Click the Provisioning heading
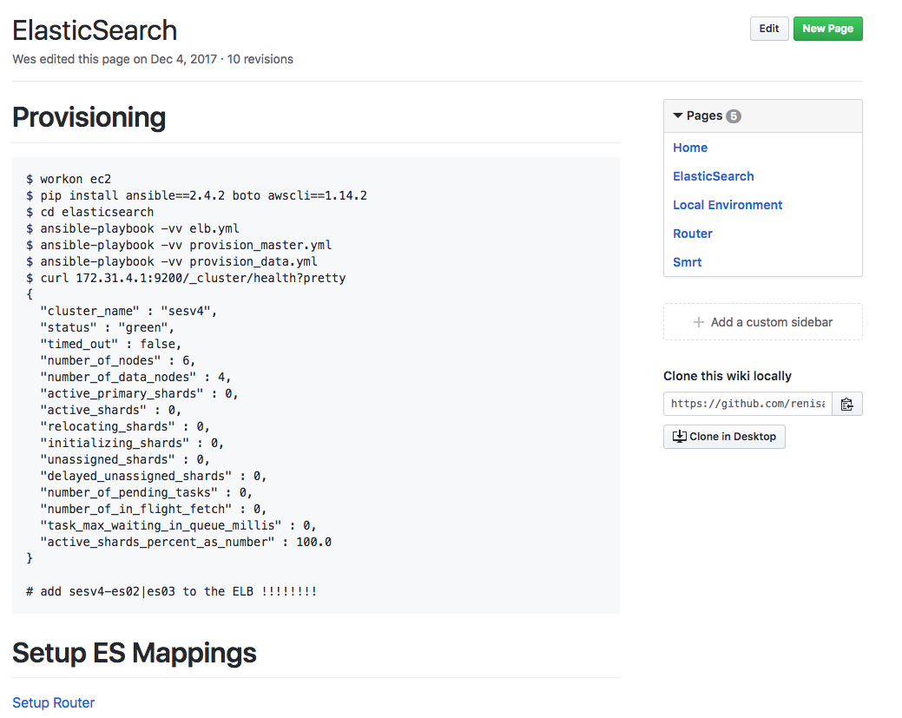The height and width of the screenshot is (718, 902). [x=89, y=117]
